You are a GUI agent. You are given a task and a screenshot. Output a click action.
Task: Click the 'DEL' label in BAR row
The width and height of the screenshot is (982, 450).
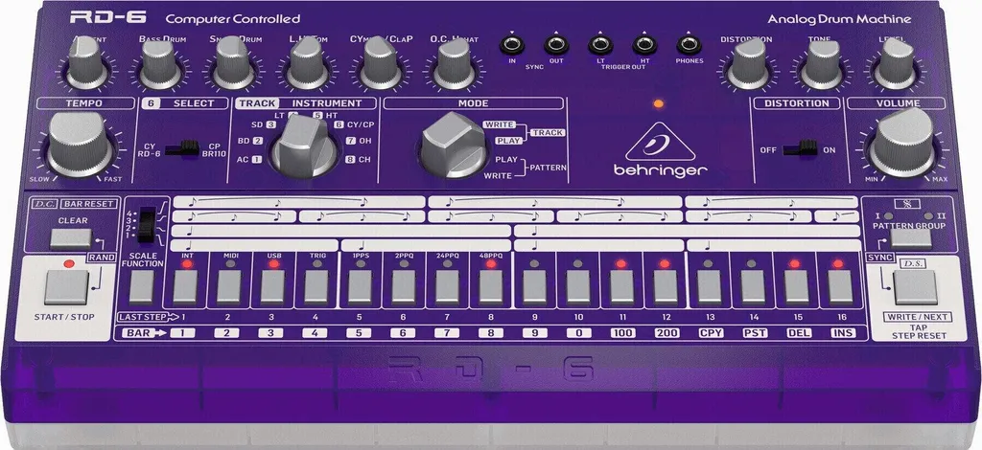(799, 333)
